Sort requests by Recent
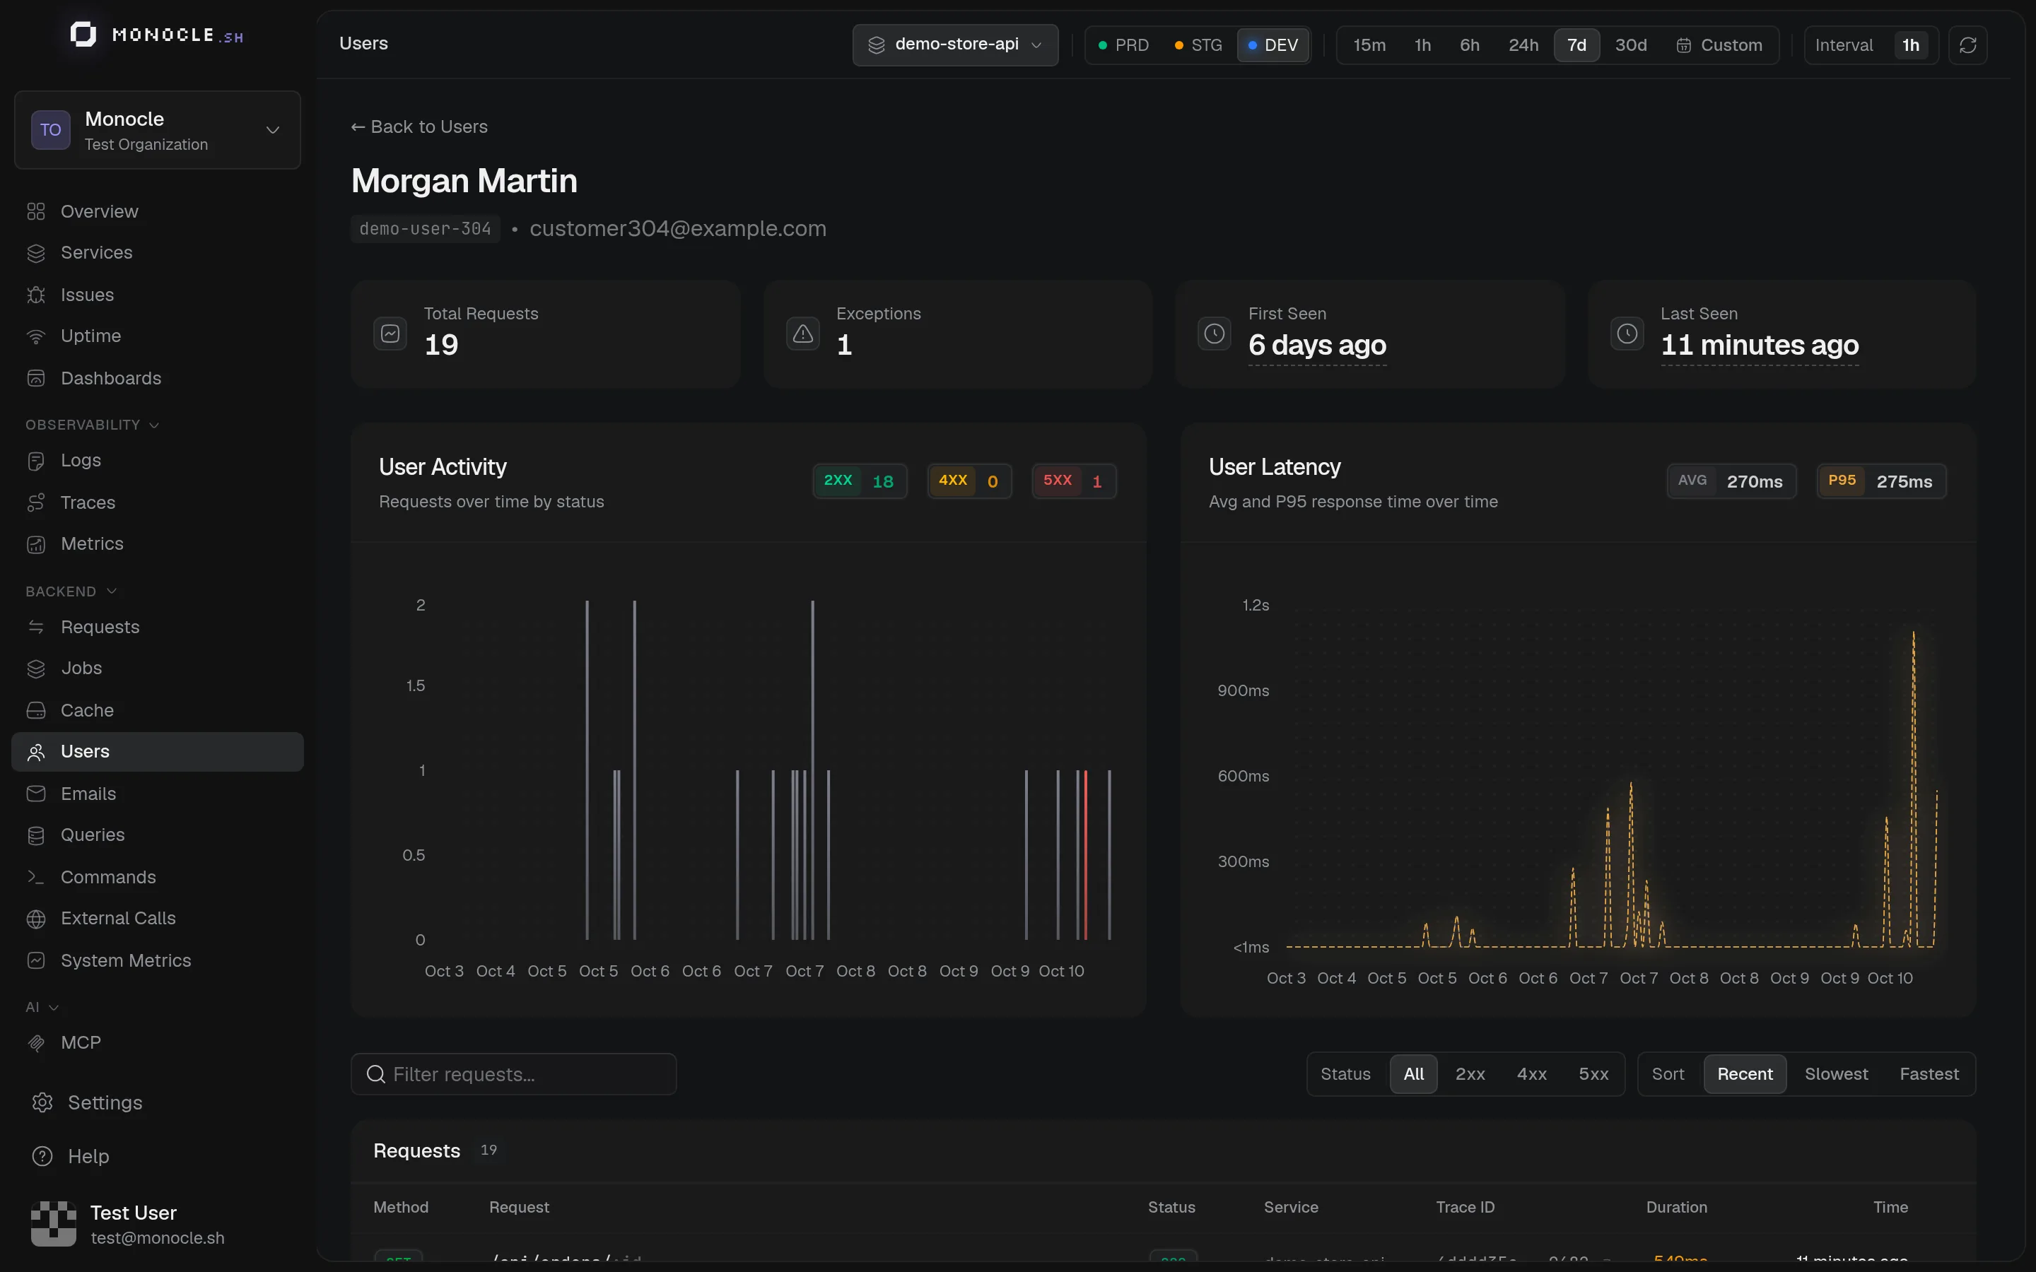Viewport: 2036px width, 1272px height. click(1745, 1074)
